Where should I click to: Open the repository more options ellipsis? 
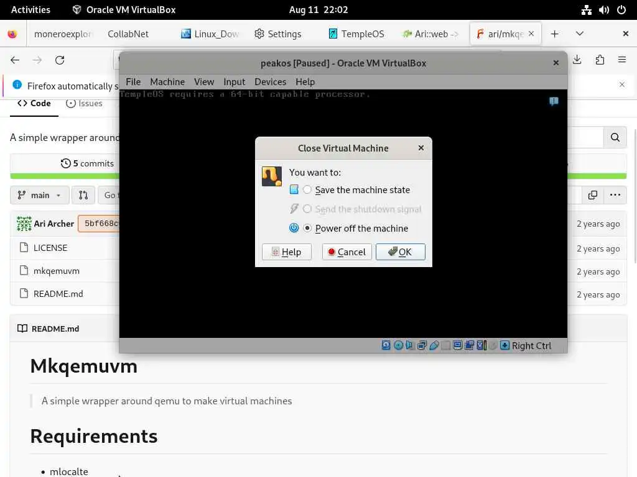[615, 195]
